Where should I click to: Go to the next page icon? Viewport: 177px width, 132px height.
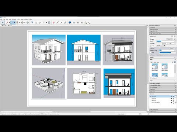pos(82,22)
